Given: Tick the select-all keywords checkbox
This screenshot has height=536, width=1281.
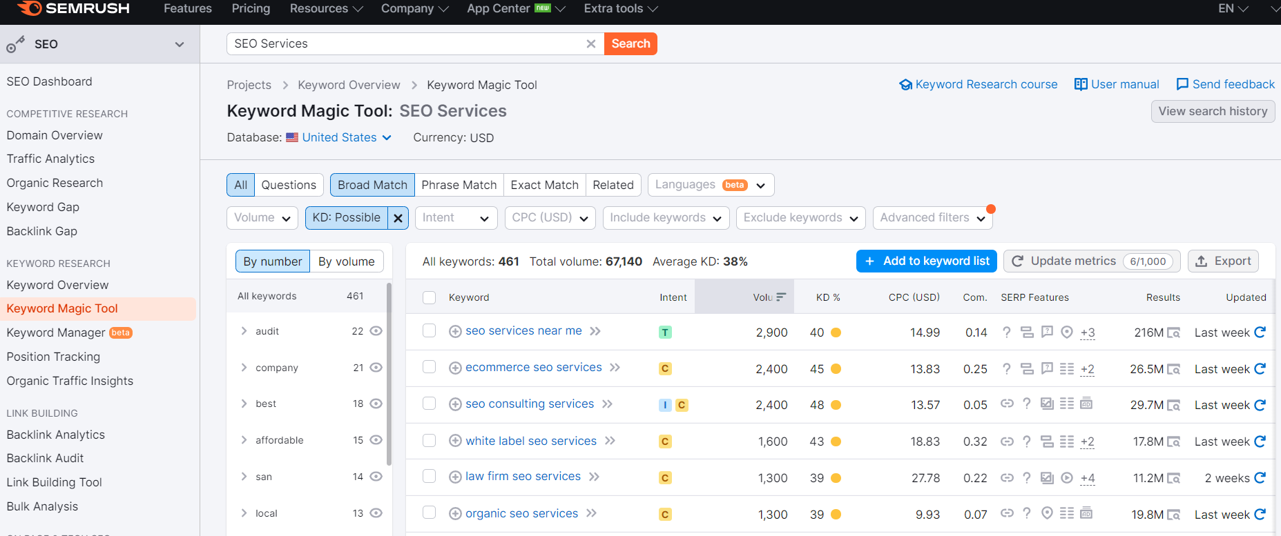Looking at the screenshot, I should pyautogui.click(x=430, y=297).
